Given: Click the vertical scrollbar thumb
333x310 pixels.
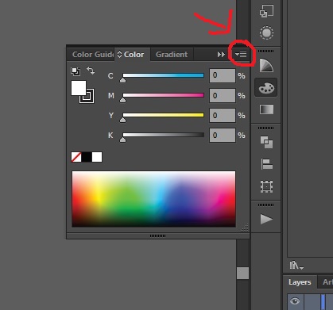Looking at the screenshot, I should (x=242, y=273).
